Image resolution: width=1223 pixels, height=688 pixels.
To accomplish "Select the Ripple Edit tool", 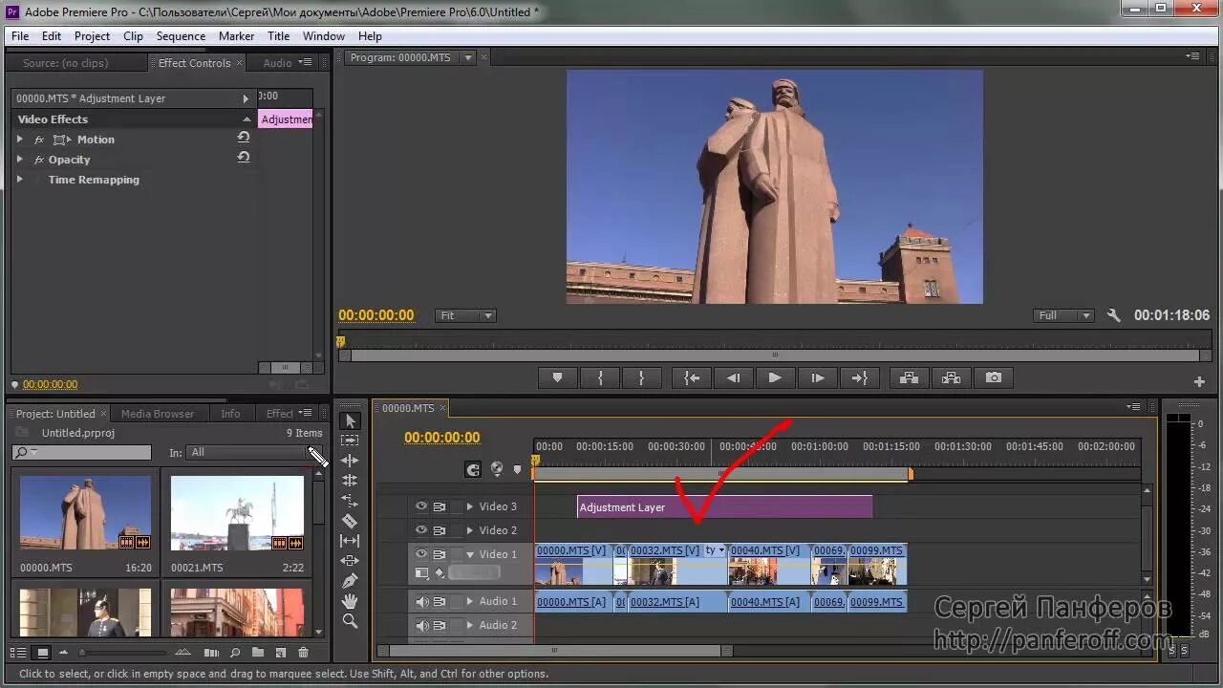I will pos(350,461).
